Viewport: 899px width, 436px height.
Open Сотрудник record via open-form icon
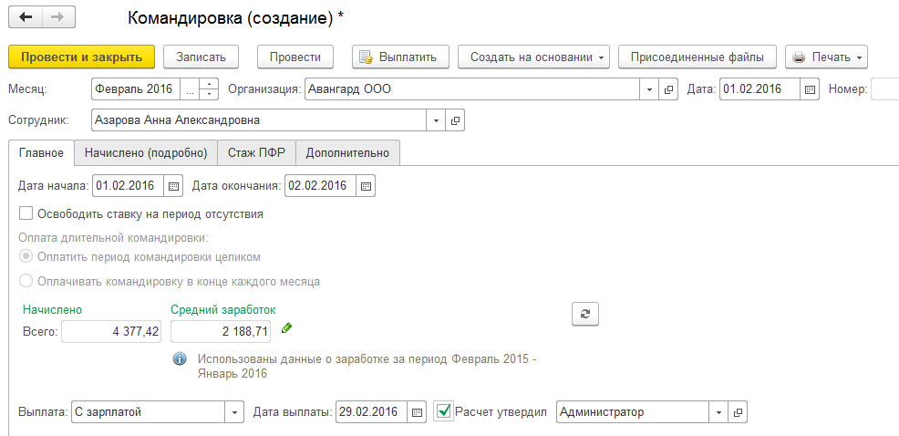(x=455, y=120)
